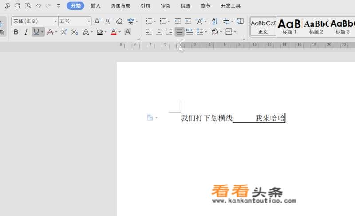Viewport: 355px width, 216px height.
Task: Click the Clear Formatting eraser icon
Action: click(119, 21)
